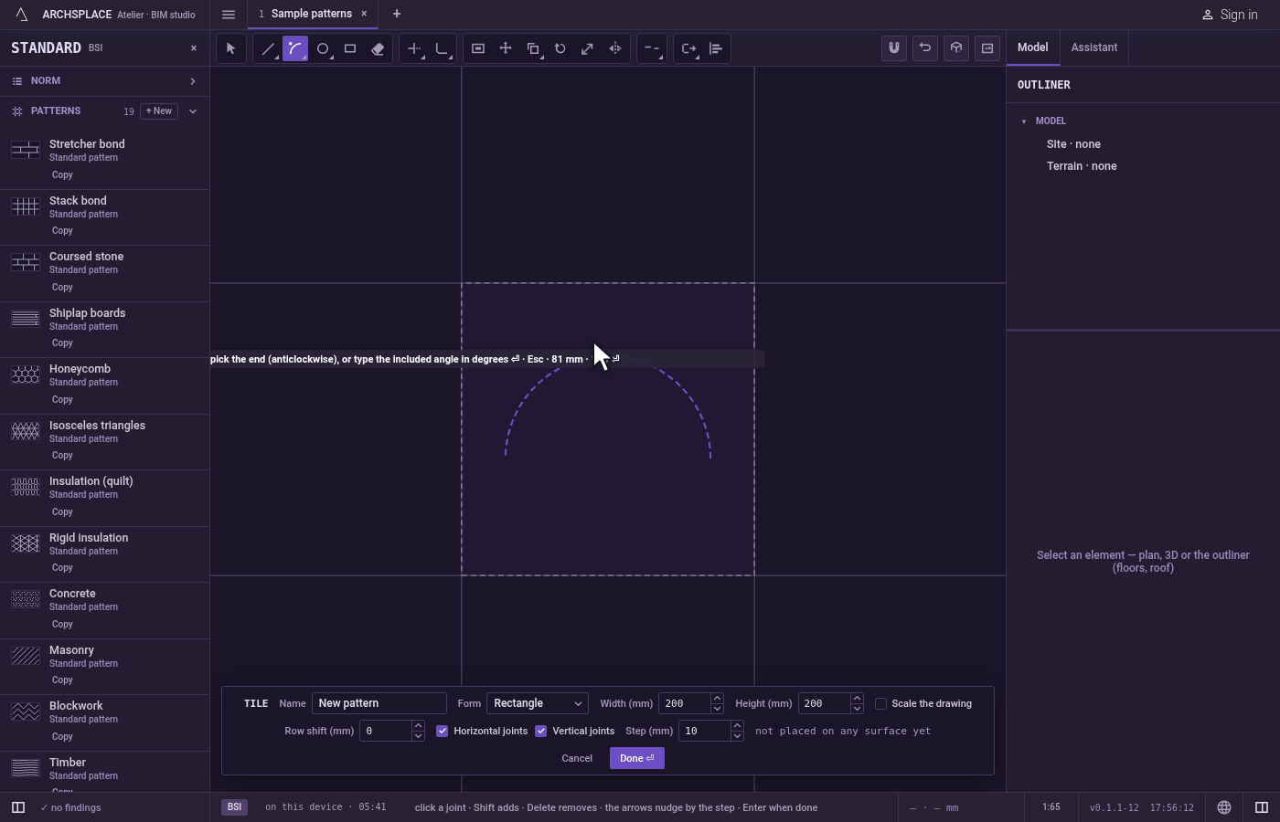Select the Sample patterns tab
Viewport: 1280px width, 822px height.
tap(311, 14)
